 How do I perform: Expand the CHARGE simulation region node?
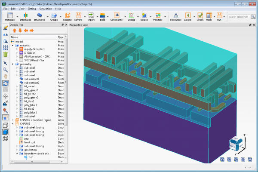coord(12,120)
